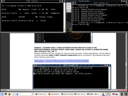This screenshot has width=128, height=96.
Task: Open the KDE K menu launcher
Action: tap(2, 94)
